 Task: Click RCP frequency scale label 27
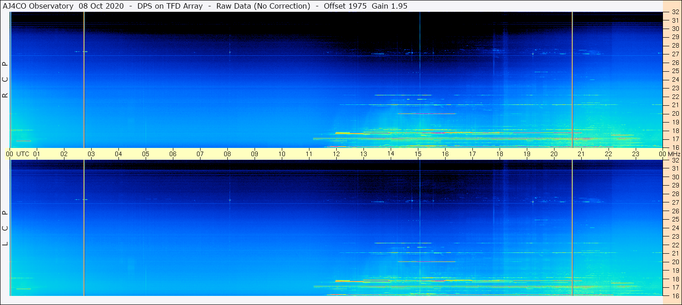[675, 54]
